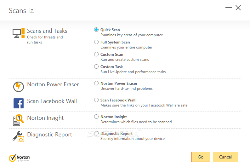Open the Scans help question mark icon

[32, 10]
